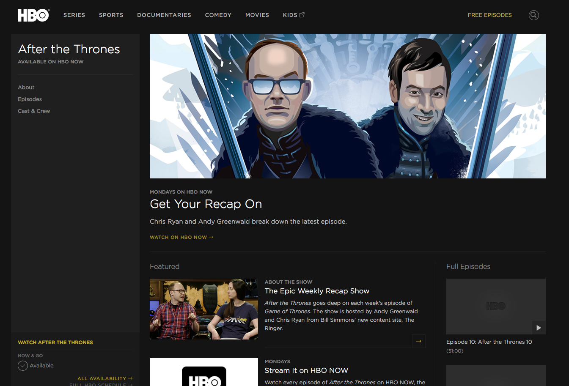This screenshot has width=569, height=386.
Task: Click the Now & Go label
Action: pyautogui.click(x=30, y=356)
